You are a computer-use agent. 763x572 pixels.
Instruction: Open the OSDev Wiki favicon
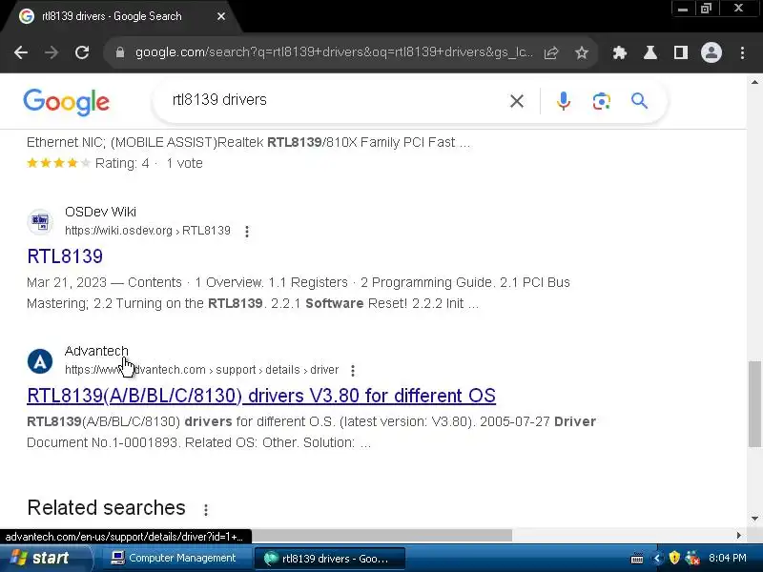[x=40, y=222]
